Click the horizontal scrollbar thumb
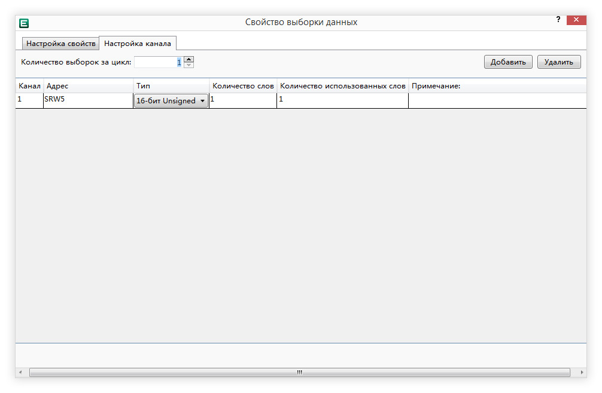The height and width of the screenshot is (393, 602). [x=299, y=372]
